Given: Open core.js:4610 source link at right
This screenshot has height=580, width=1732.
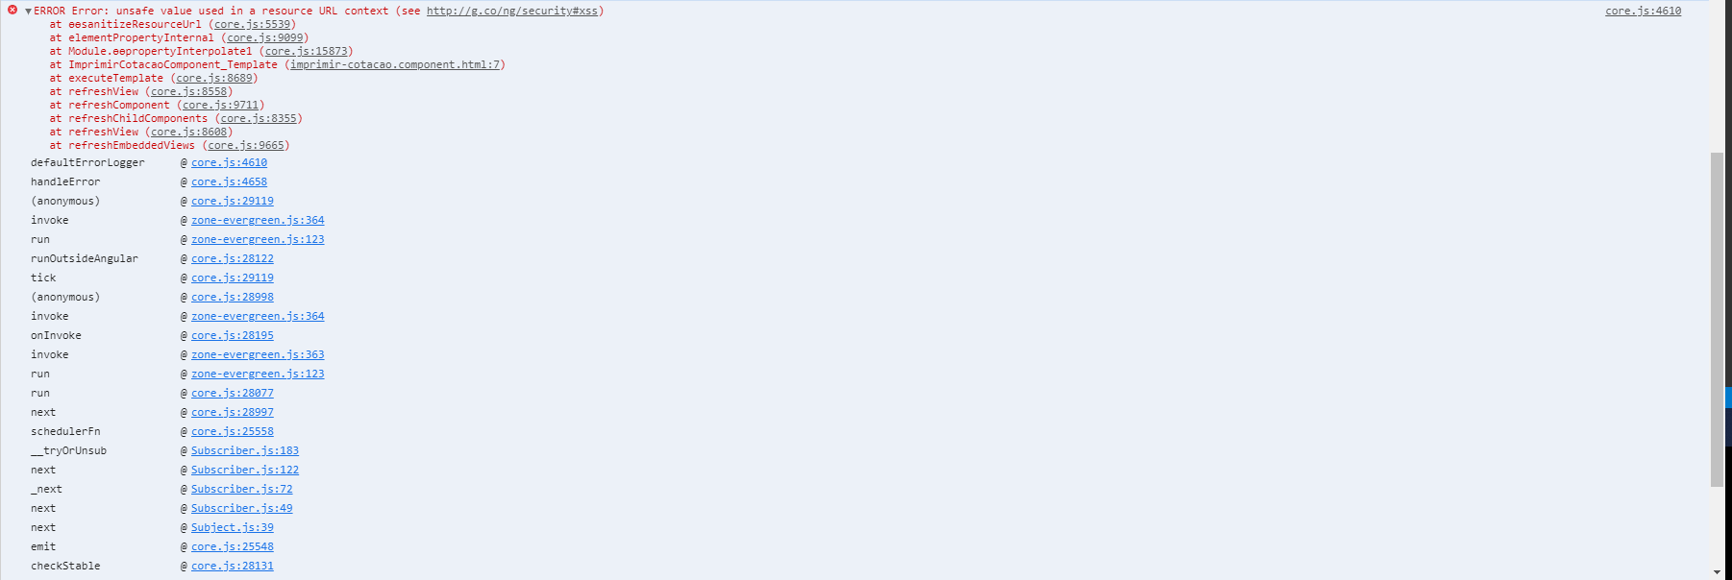Looking at the screenshot, I should tap(1643, 12).
